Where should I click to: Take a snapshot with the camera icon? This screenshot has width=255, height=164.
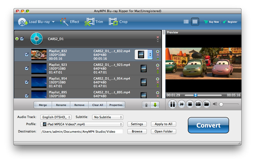tap(198, 104)
